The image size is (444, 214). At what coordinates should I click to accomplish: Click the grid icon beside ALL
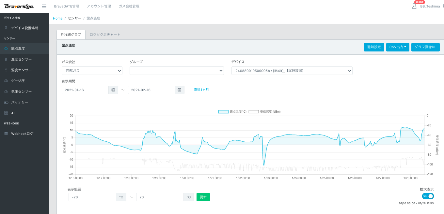click(6, 113)
